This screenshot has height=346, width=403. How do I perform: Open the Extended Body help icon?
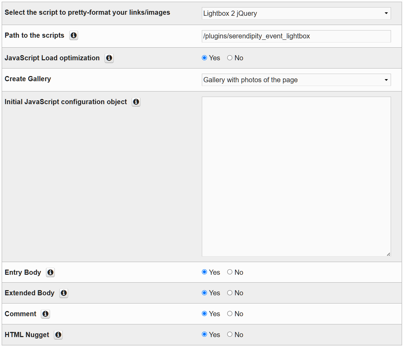[x=63, y=293]
